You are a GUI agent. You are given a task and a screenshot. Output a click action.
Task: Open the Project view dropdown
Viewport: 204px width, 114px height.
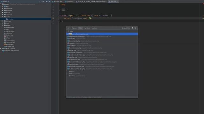[5, 1]
